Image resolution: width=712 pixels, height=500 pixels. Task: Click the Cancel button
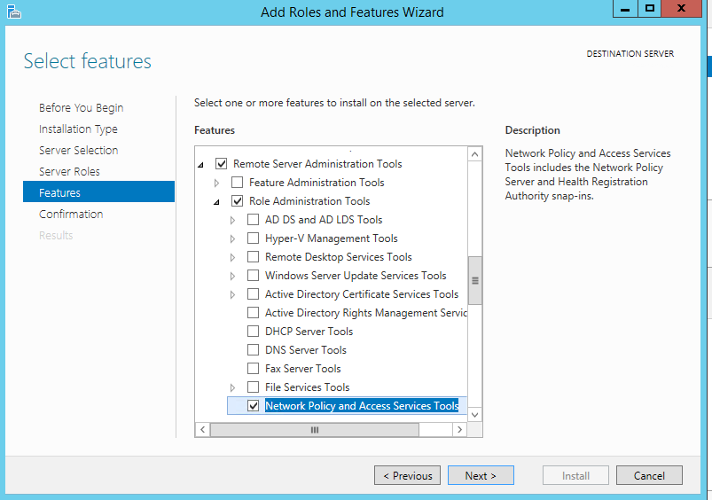pyautogui.click(x=649, y=475)
